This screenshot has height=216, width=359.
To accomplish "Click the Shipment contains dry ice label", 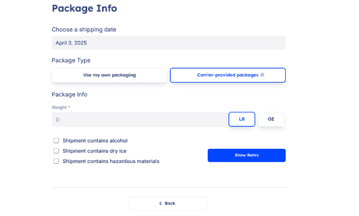I will tap(94, 151).
